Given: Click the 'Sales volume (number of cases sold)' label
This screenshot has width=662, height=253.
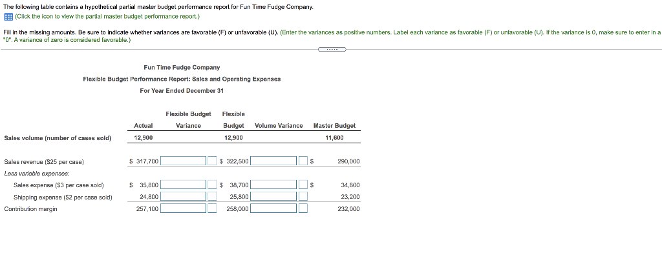Looking at the screenshot, I should (x=58, y=138).
